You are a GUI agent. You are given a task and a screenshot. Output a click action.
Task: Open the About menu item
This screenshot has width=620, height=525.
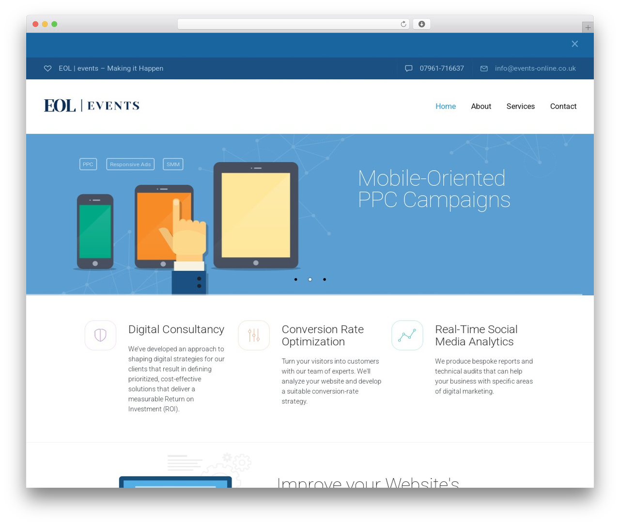pos(481,107)
